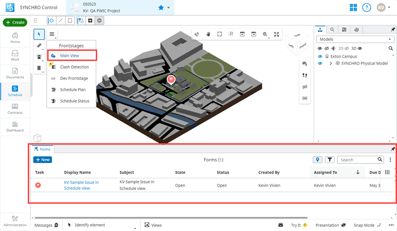Viewport: 397px width, 231px height.
Task: Open the search tab in right panel
Action: point(332,30)
